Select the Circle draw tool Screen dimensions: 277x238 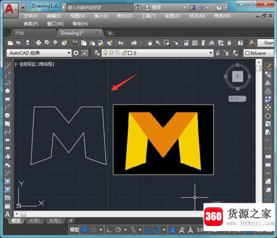click(7, 116)
